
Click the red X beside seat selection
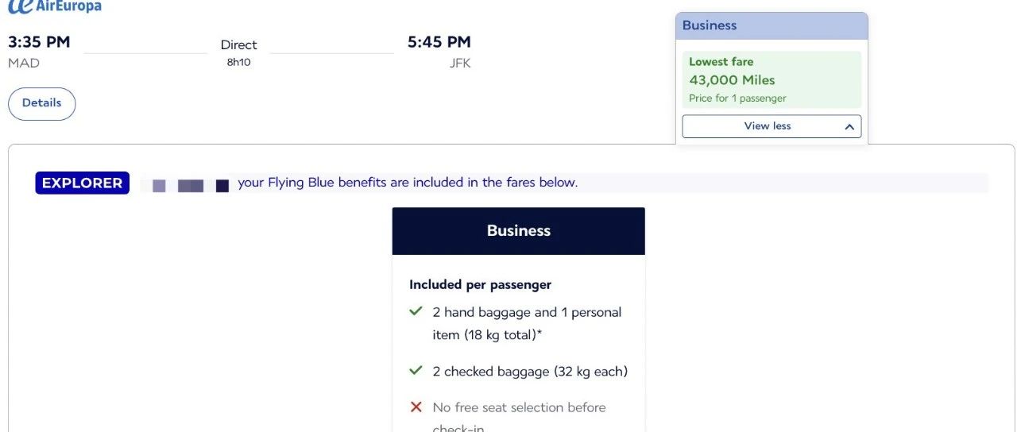[x=416, y=407]
